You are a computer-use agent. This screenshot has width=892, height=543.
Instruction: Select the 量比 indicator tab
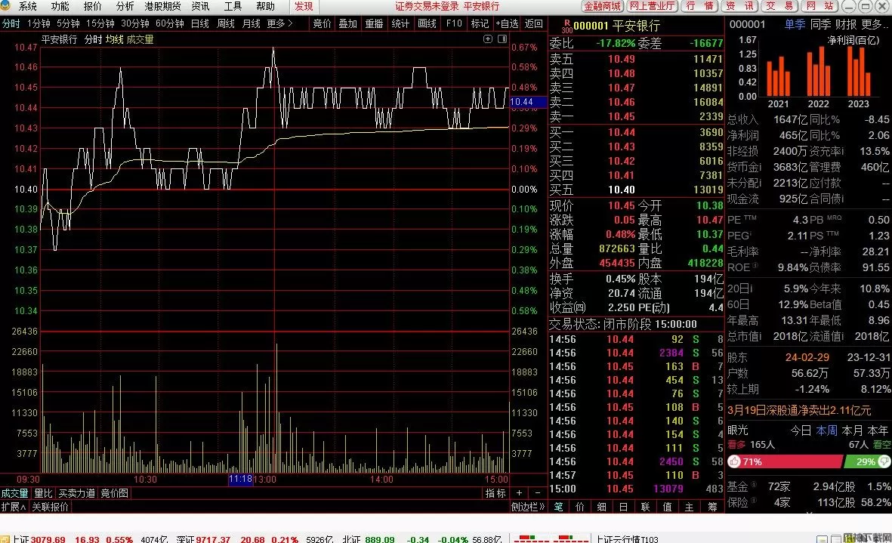[44, 493]
